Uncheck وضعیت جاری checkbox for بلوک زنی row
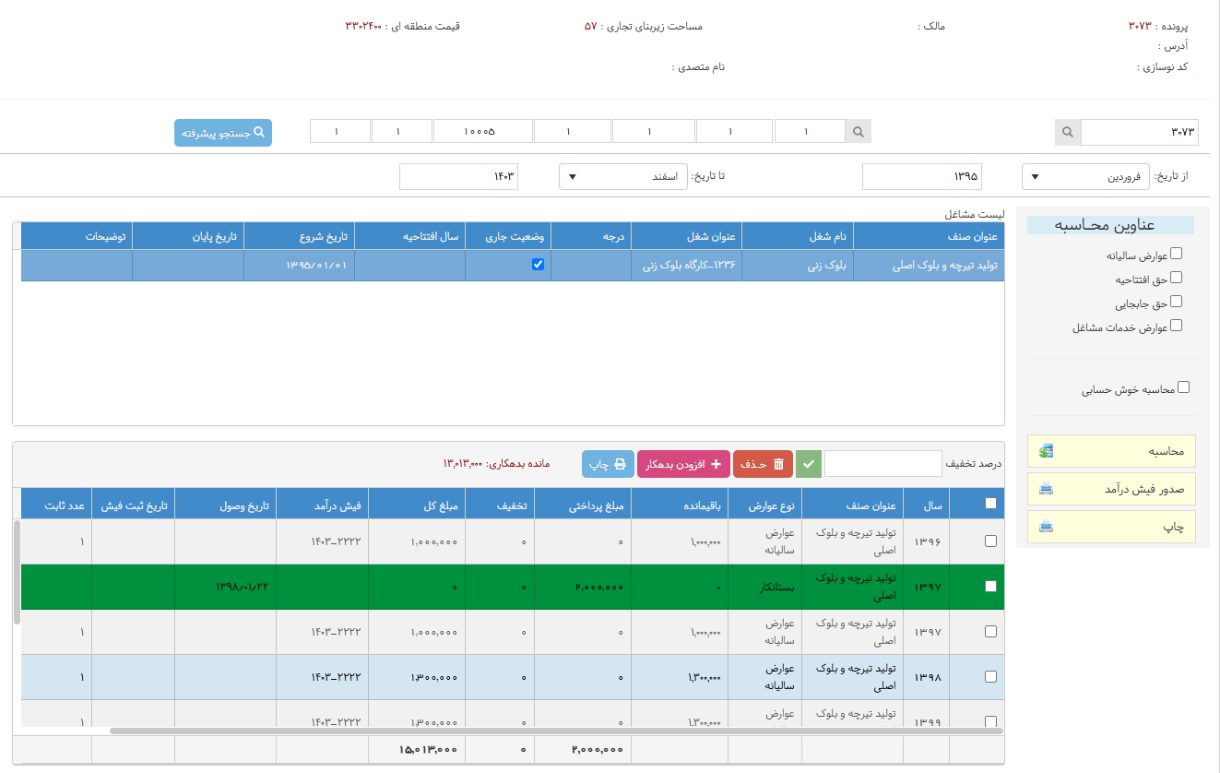The width and height of the screenshot is (1220, 773). pos(539,265)
